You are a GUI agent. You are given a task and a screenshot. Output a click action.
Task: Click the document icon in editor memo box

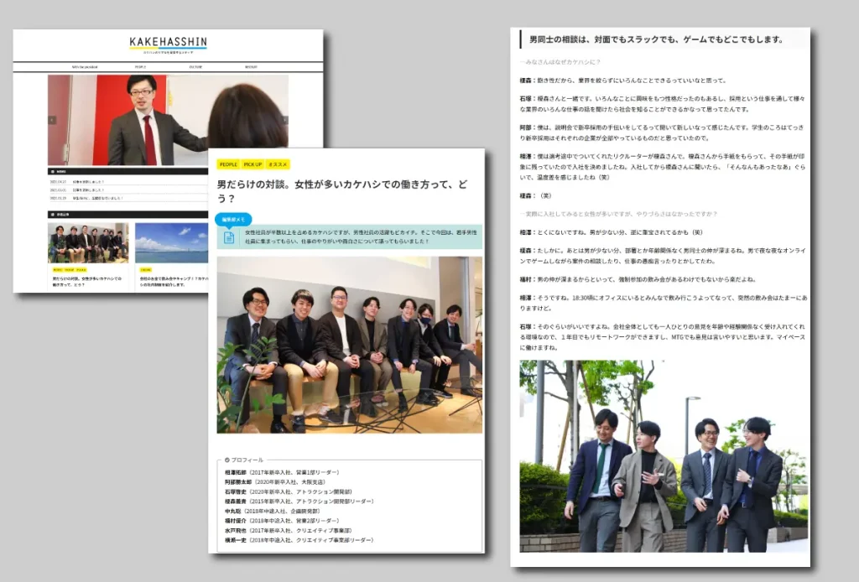click(229, 237)
